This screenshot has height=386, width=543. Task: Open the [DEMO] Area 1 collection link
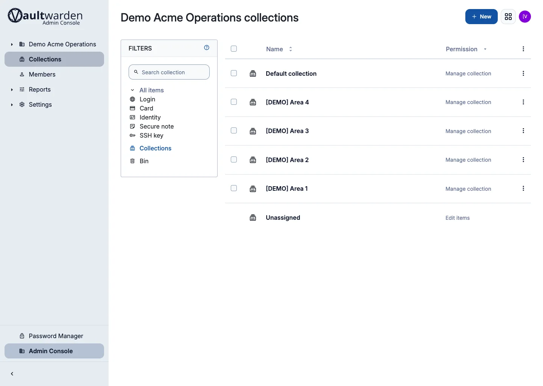[x=287, y=188]
